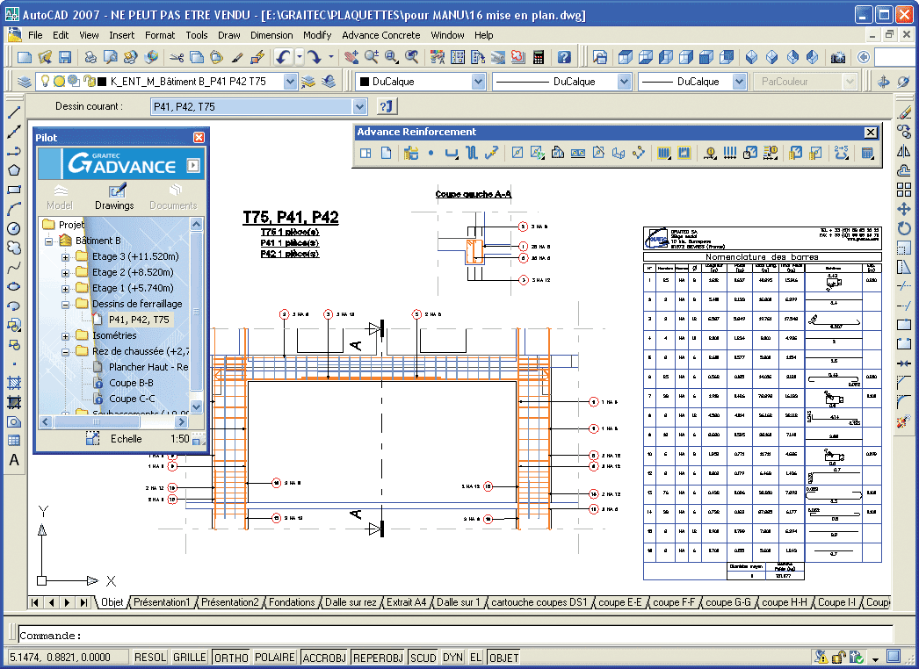Collapse the Dessins de ferraillage node
Screen dimensions: 919x669
pos(66,305)
